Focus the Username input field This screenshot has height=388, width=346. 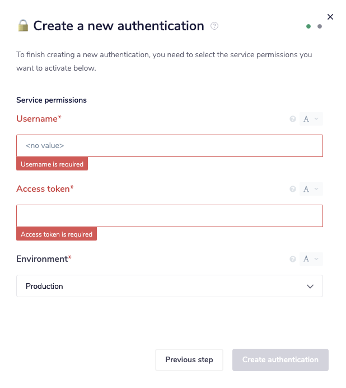tap(170, 146)
